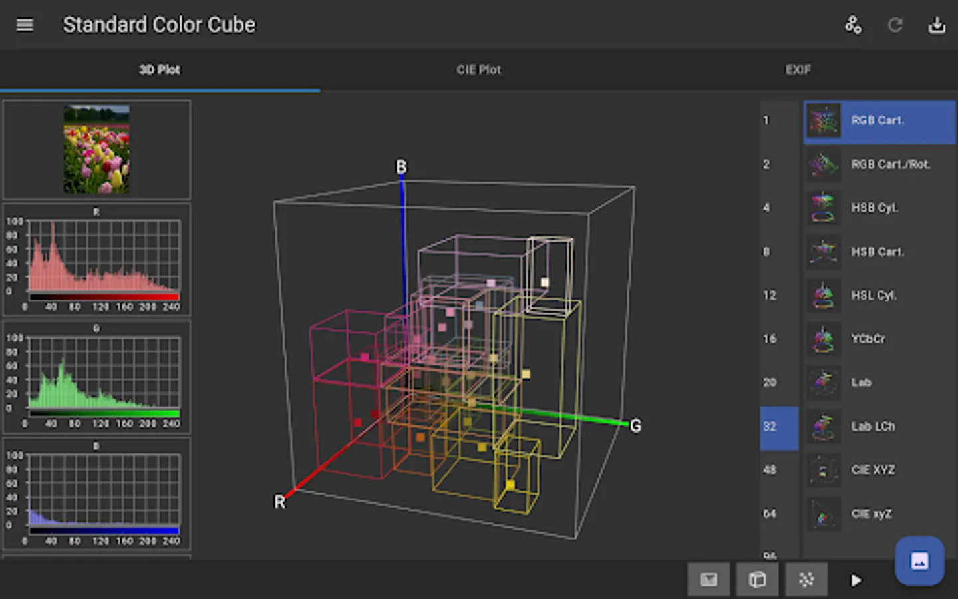Screen dimensions: 958x599
Task: Click the blue channel histogram
Action: (96, 494)
